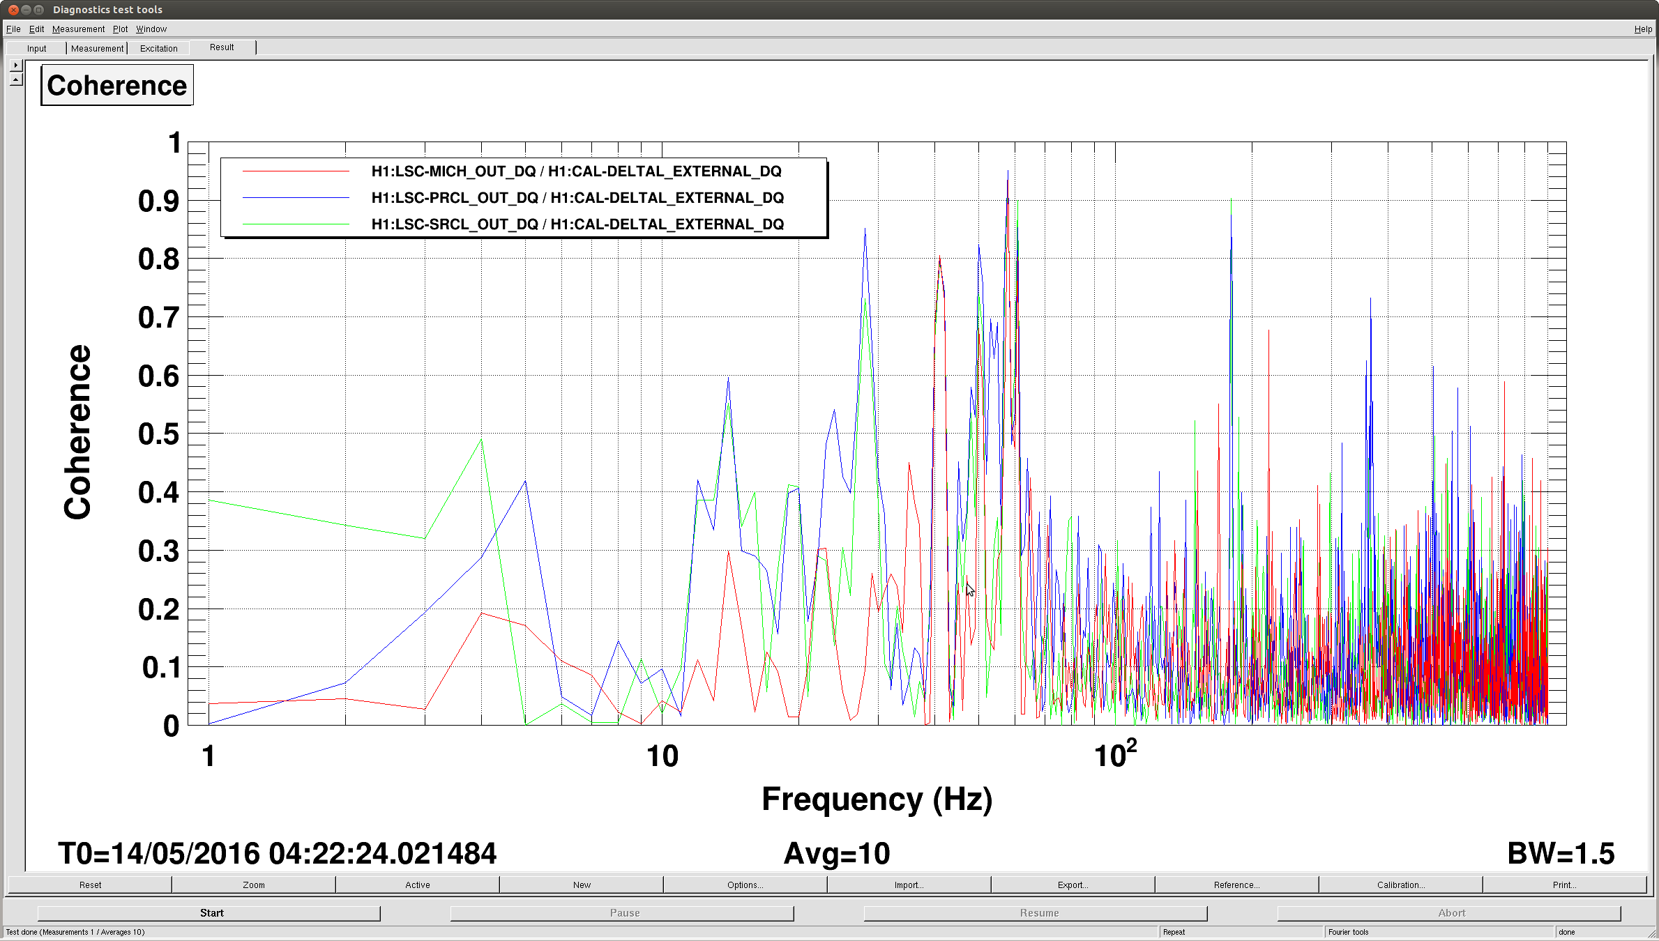
Task: Click the New plot button
Action: [x=582, y=885]
